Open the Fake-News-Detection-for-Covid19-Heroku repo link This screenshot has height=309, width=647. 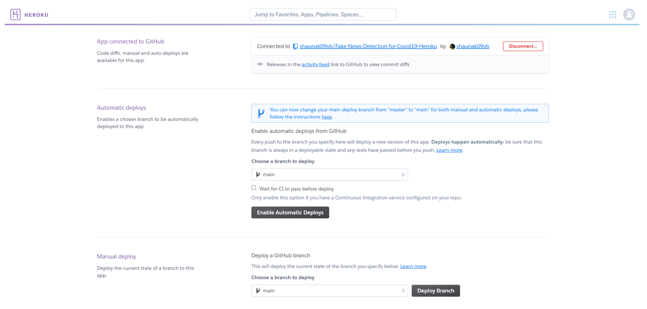click(368, 46)
